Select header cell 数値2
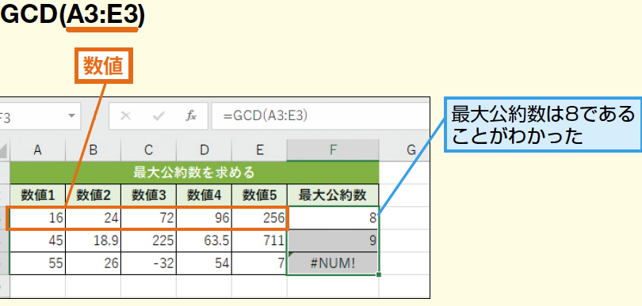642x306 pixels. tap(93, 195)
